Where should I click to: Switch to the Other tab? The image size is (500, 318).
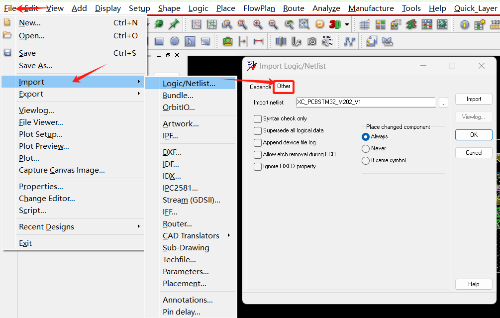284,86
